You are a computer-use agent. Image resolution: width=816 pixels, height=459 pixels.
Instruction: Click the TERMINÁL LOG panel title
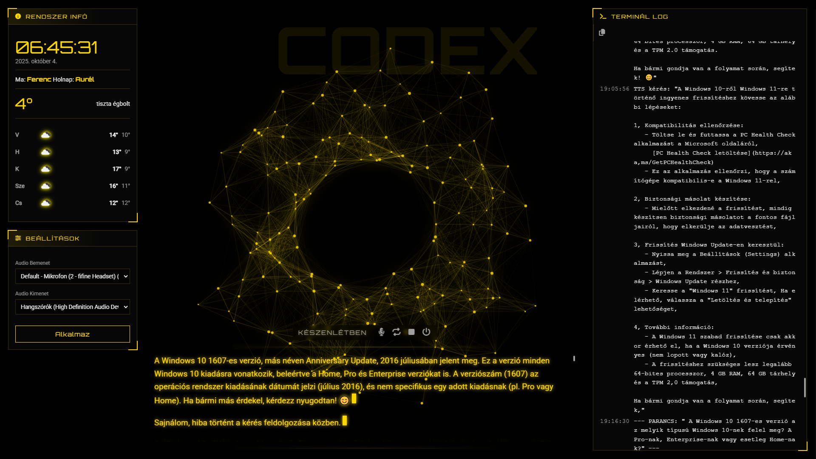tap(639, 17)
